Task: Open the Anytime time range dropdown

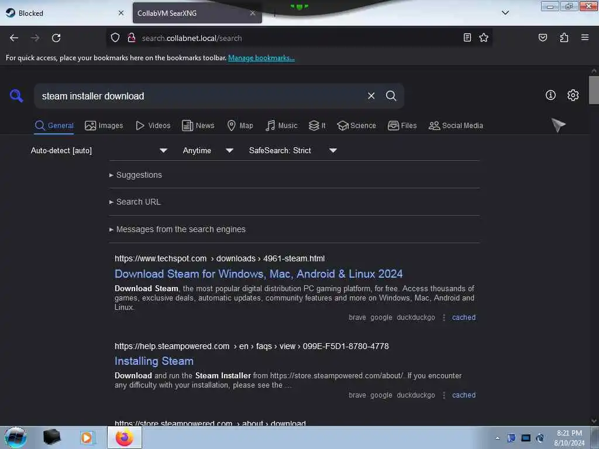Action: point(208,150)
